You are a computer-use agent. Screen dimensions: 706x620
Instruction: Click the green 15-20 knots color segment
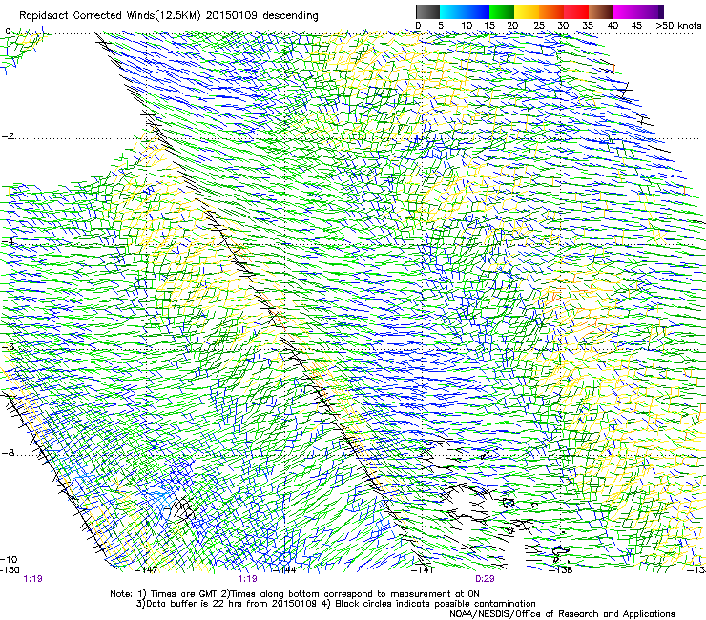pos(502,11)
